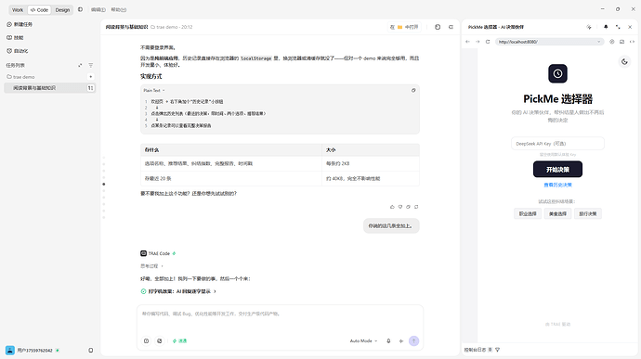
Task: Add a task with the plus beside trae demo
Action: [x=91, y=77]
